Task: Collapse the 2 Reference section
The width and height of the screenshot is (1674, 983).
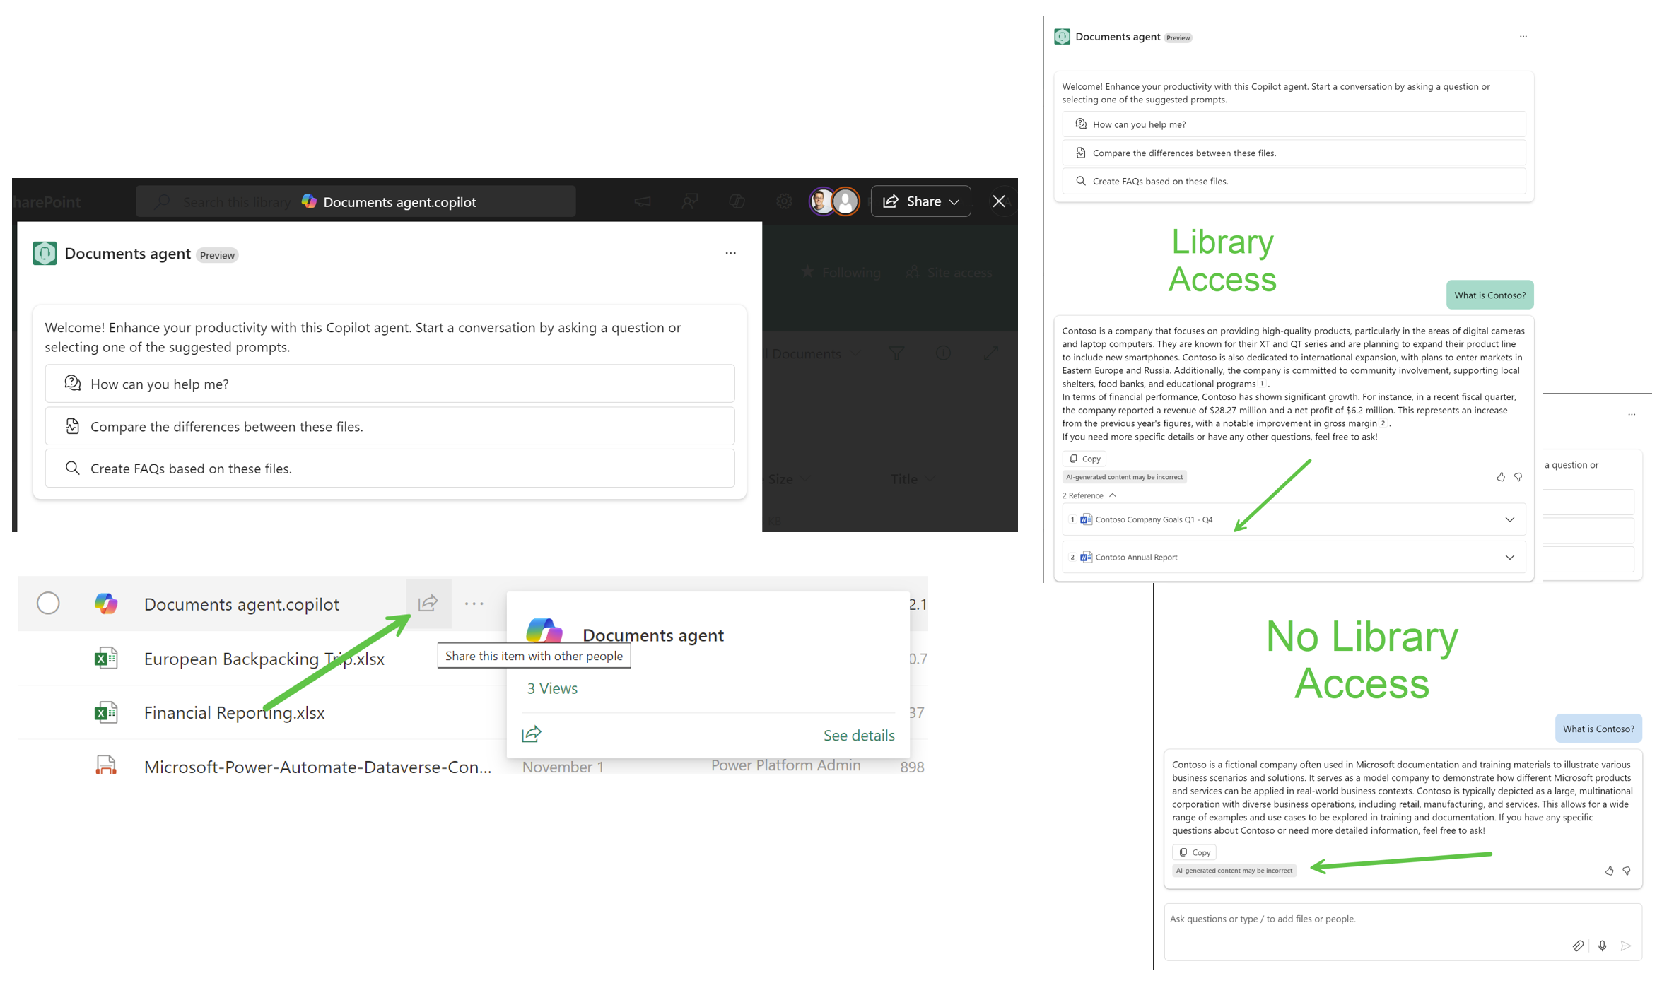Action: click(1113, 495)
